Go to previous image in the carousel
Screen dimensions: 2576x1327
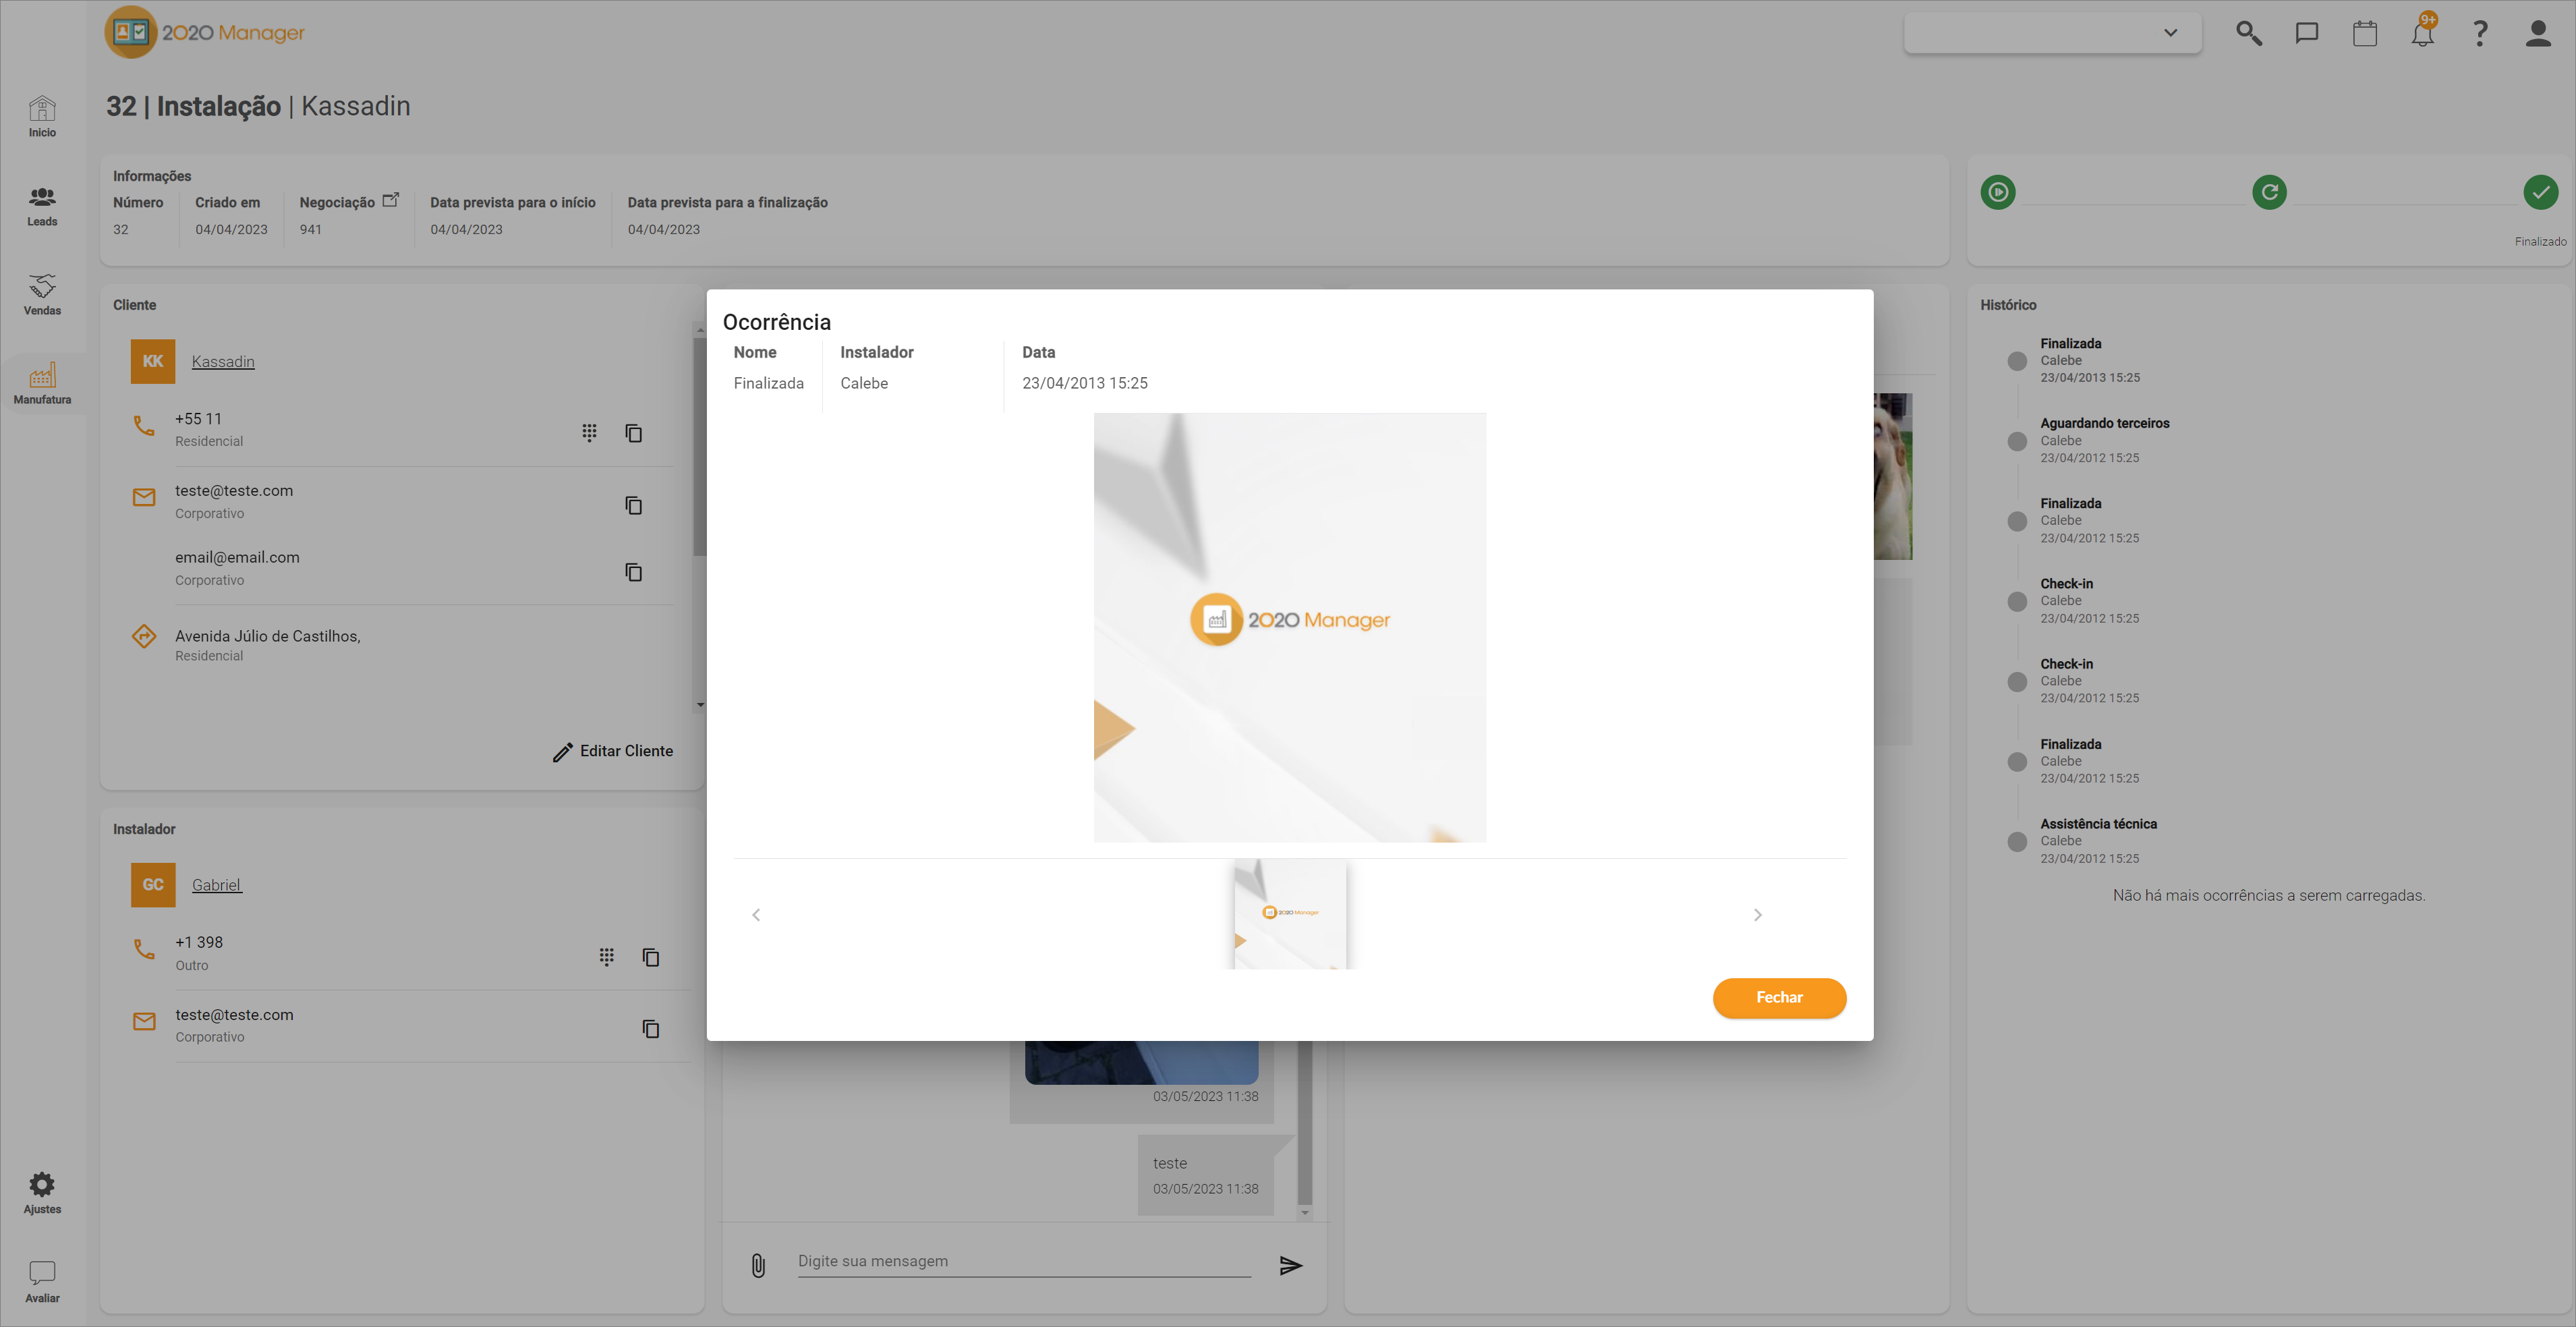click(756, 914)
